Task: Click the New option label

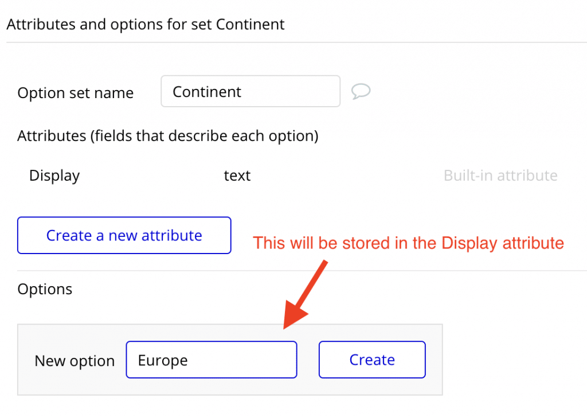Action: (x=75, y=361)
